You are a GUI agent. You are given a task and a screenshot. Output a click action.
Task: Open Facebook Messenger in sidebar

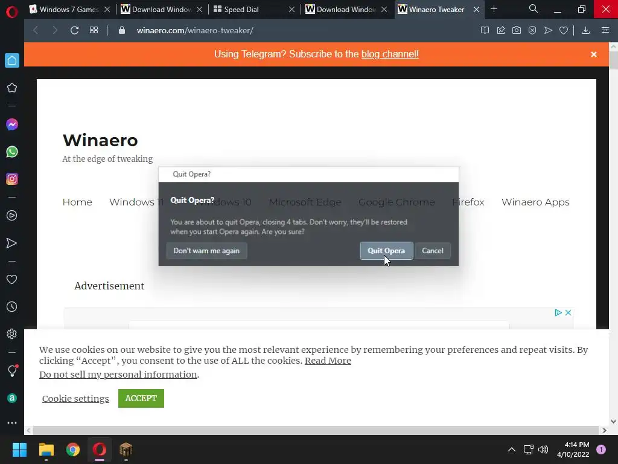(12, 124)
